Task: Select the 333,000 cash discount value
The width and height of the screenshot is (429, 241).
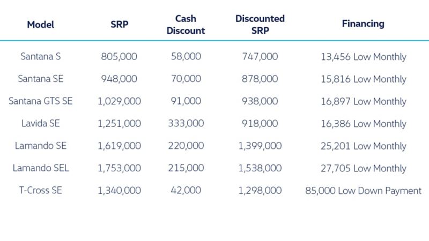Action: 186,124
